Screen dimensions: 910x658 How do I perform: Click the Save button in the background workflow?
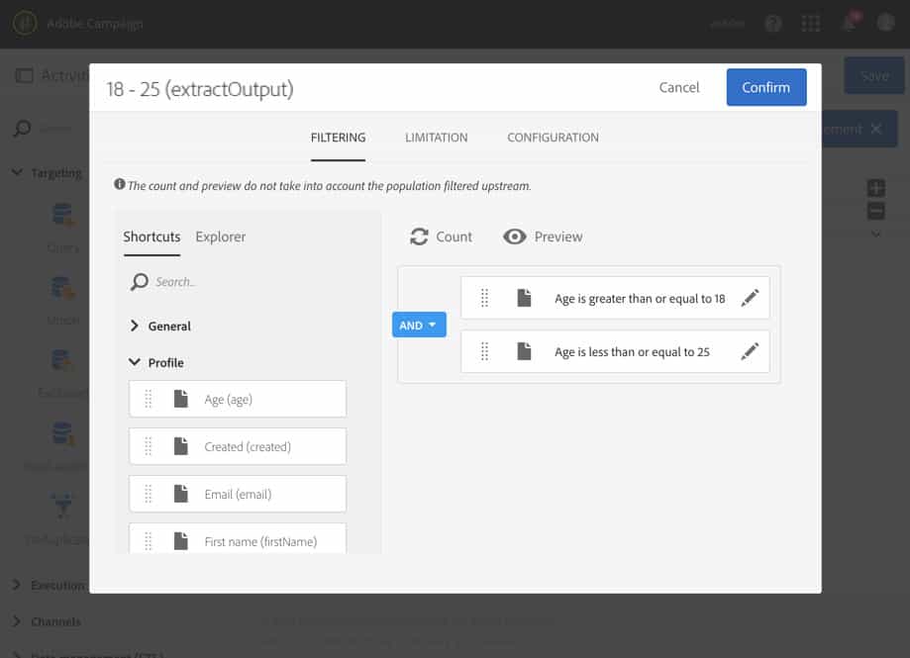(874, 76)
